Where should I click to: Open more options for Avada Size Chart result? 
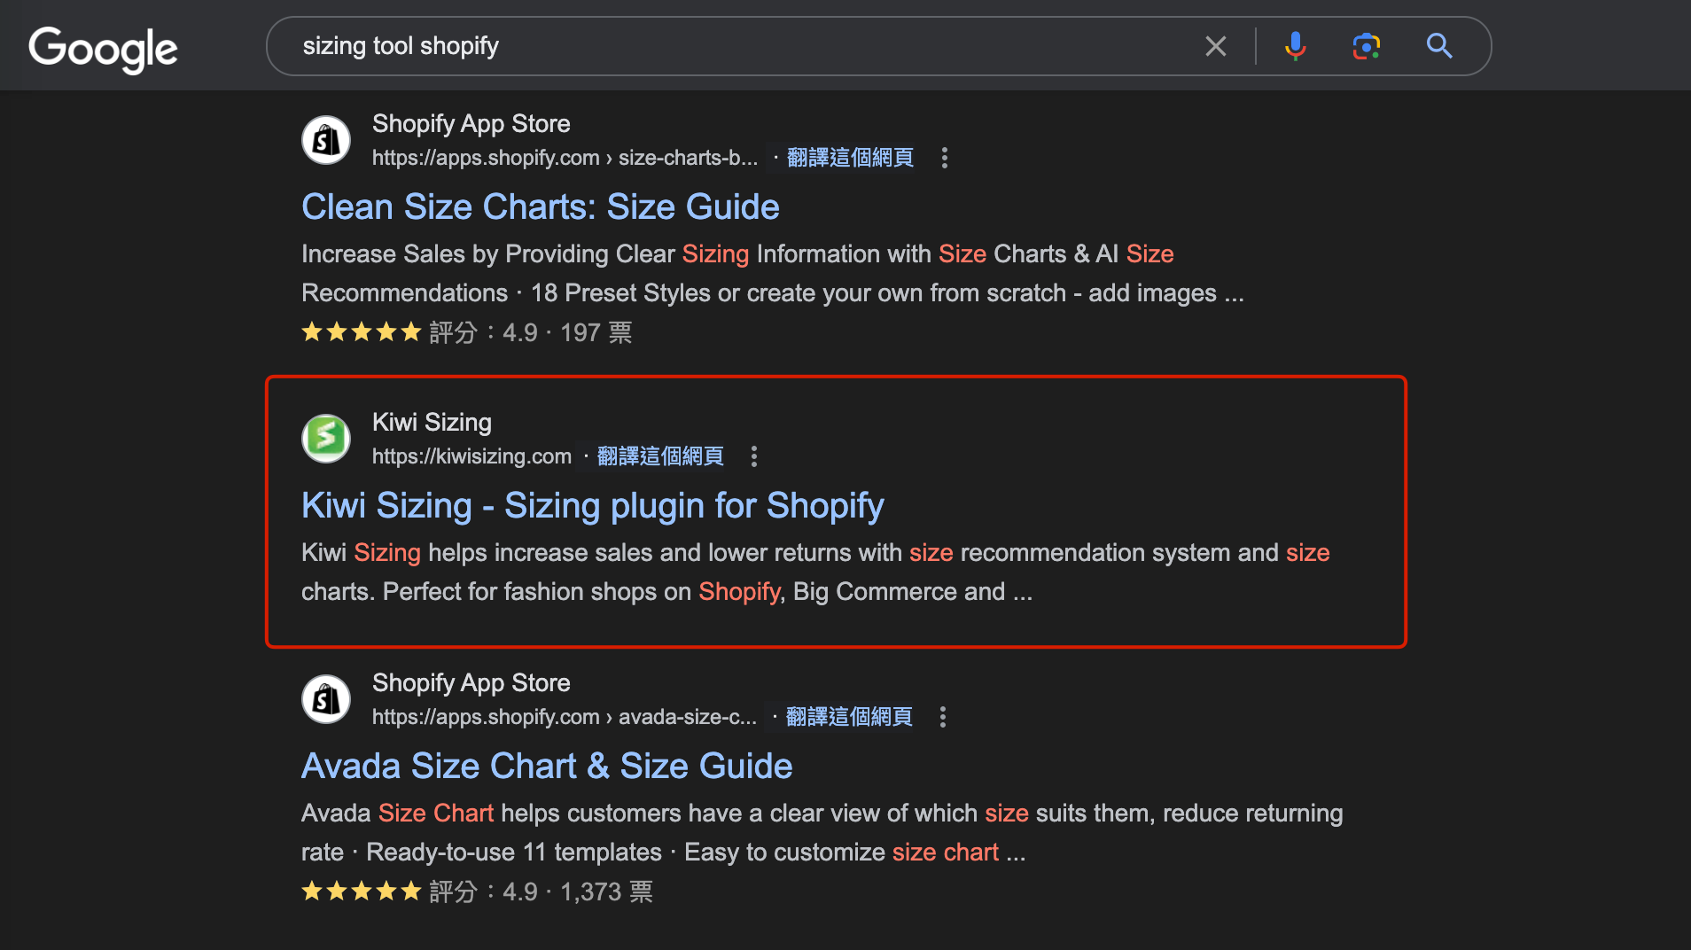943,717
